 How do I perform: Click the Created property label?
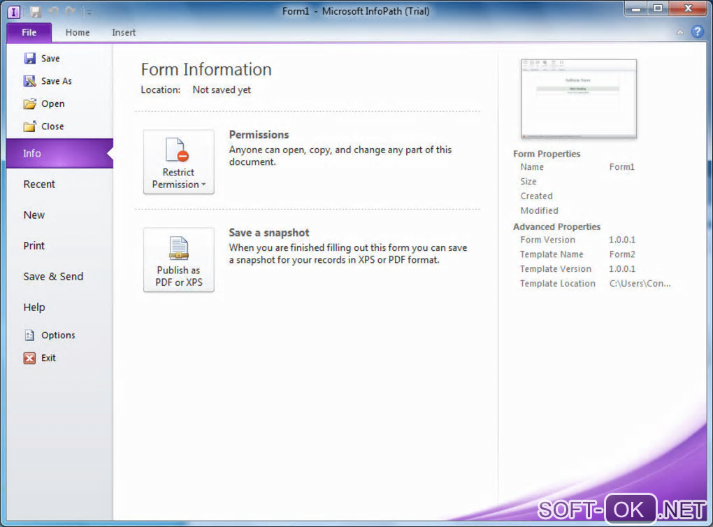[537, 196]
